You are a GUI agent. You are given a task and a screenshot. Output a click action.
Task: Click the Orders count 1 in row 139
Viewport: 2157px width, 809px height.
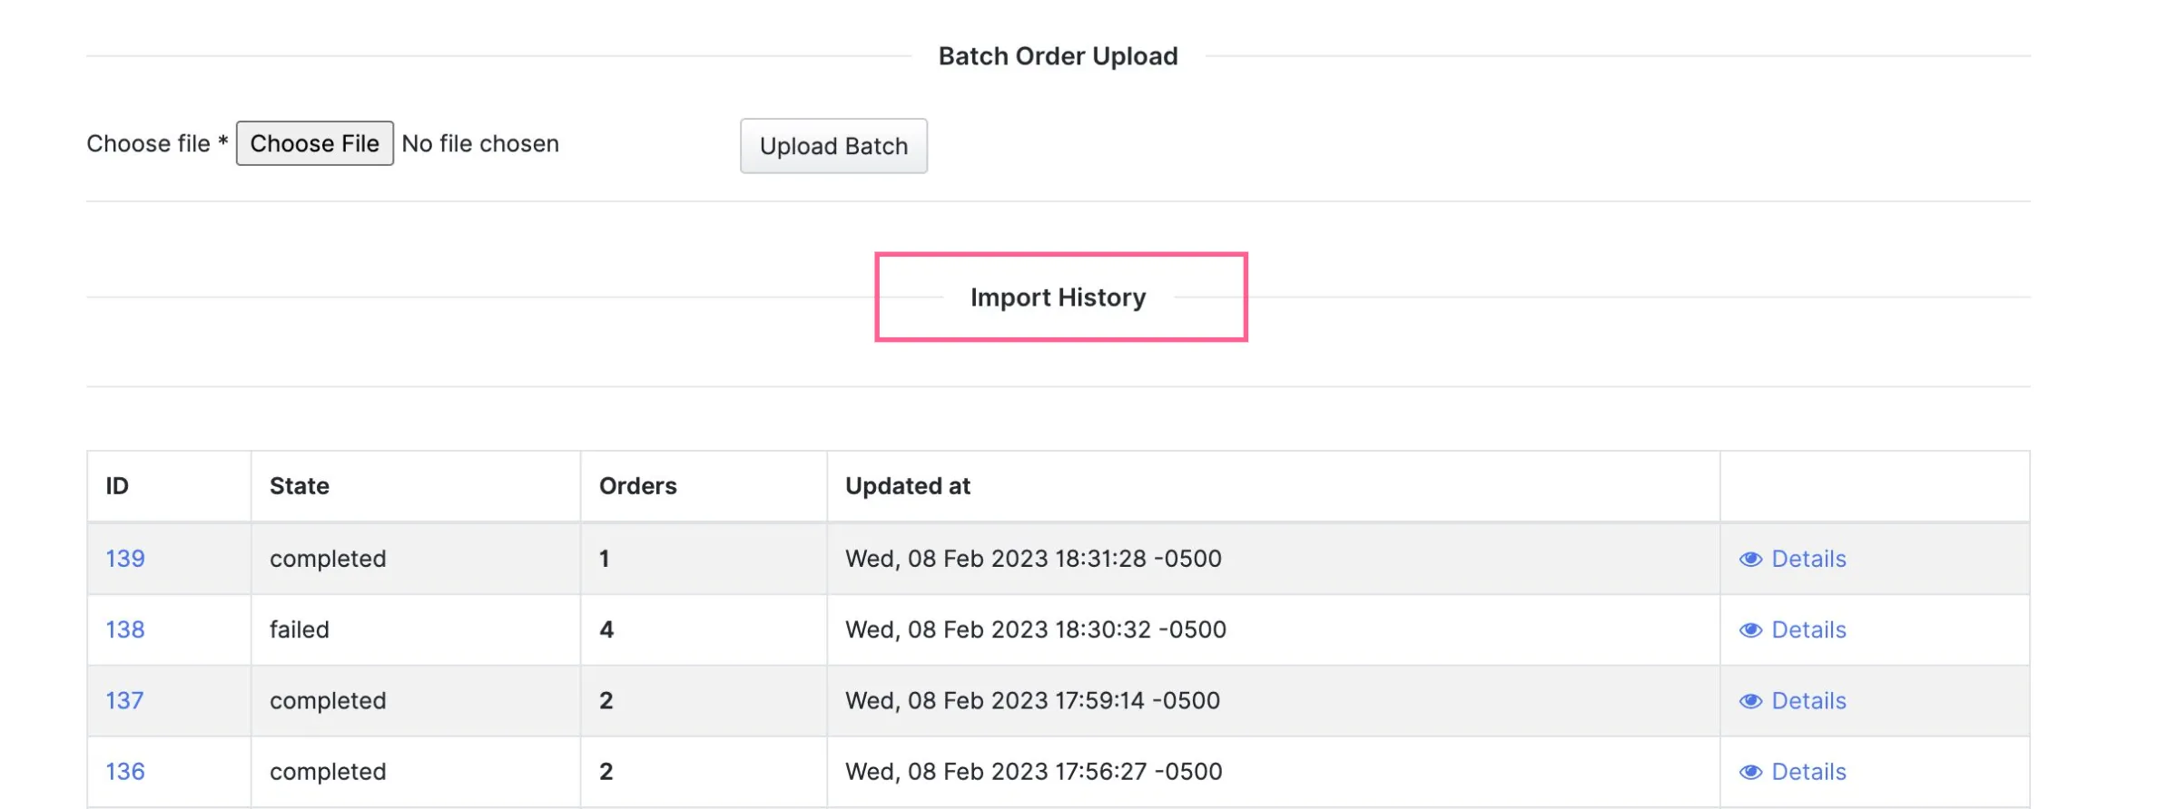tap(605, 559)
